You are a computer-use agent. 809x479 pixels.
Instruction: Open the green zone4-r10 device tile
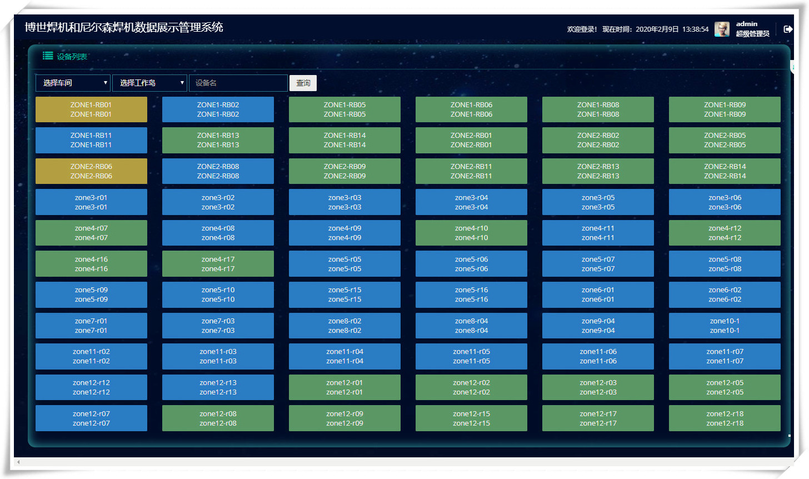coord(471,233)
